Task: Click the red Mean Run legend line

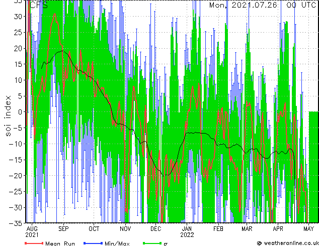Action: click(34, 243)
